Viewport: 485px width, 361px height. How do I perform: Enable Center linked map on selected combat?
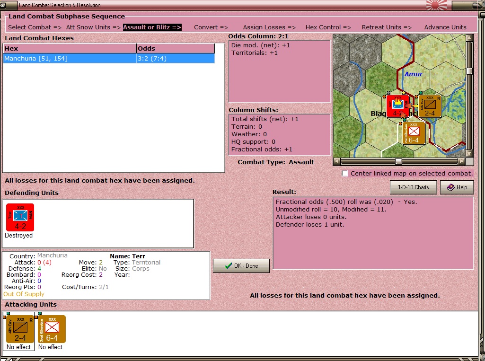coord(345,174)
